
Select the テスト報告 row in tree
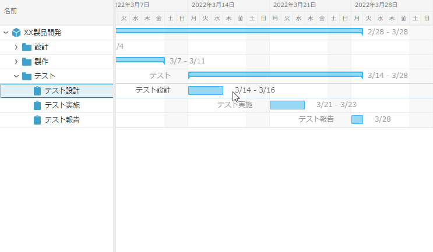click(62, 120)
